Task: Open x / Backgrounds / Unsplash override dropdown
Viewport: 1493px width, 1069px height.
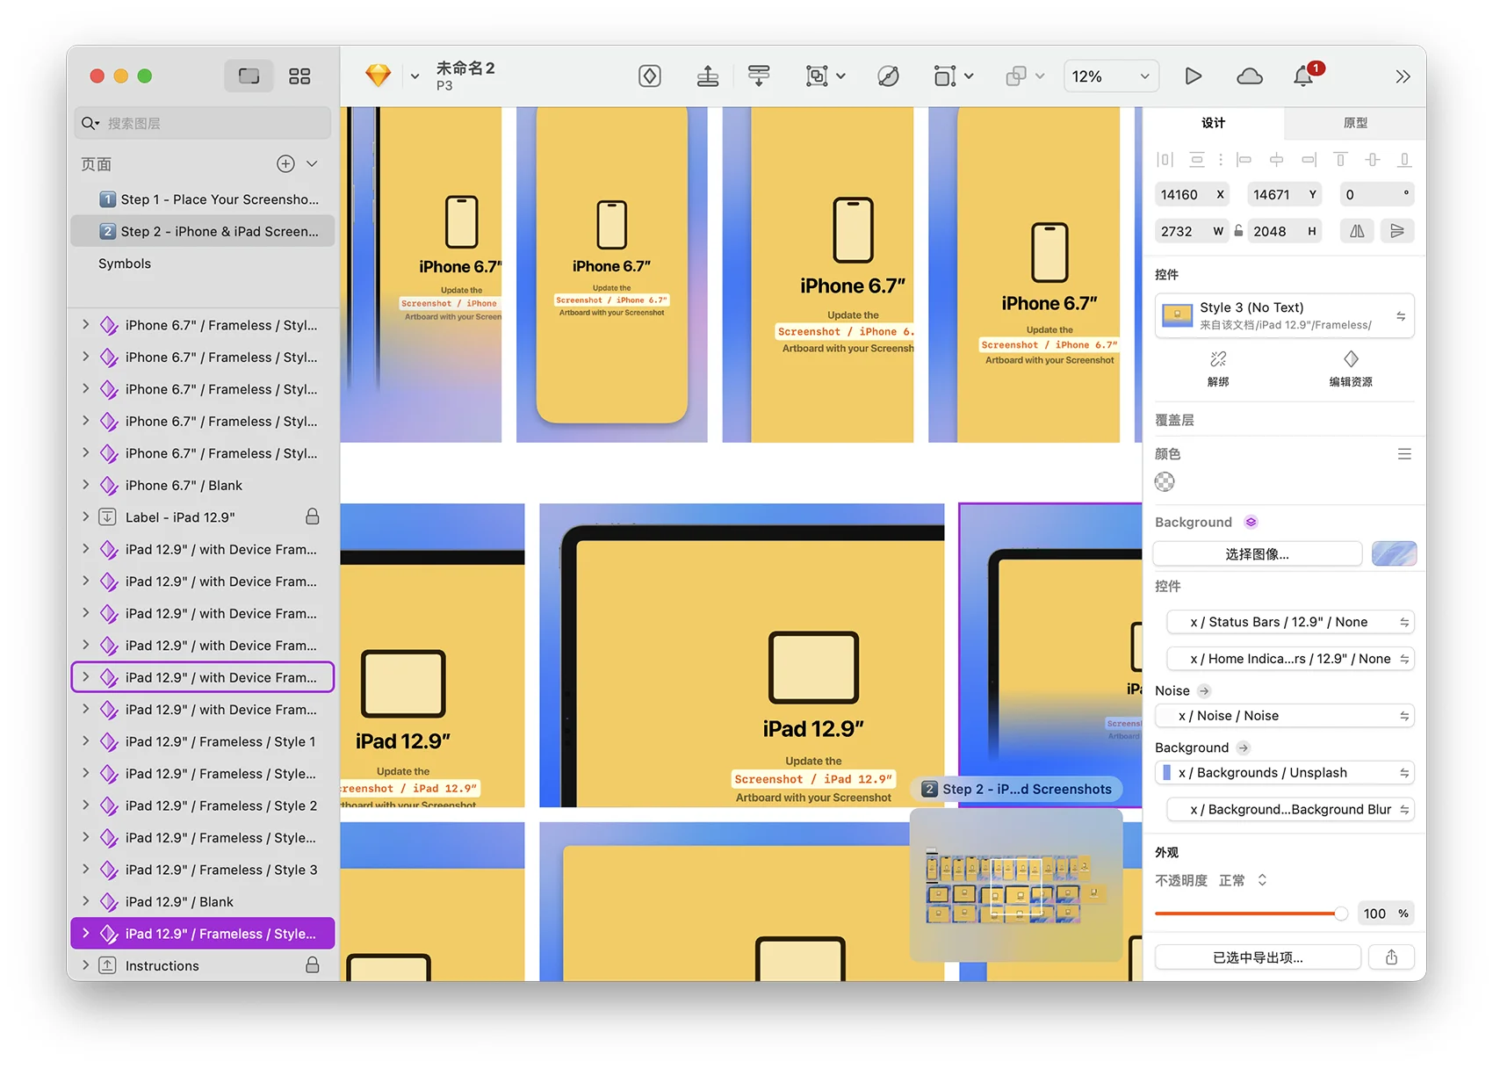Action: pos(1284,773)
